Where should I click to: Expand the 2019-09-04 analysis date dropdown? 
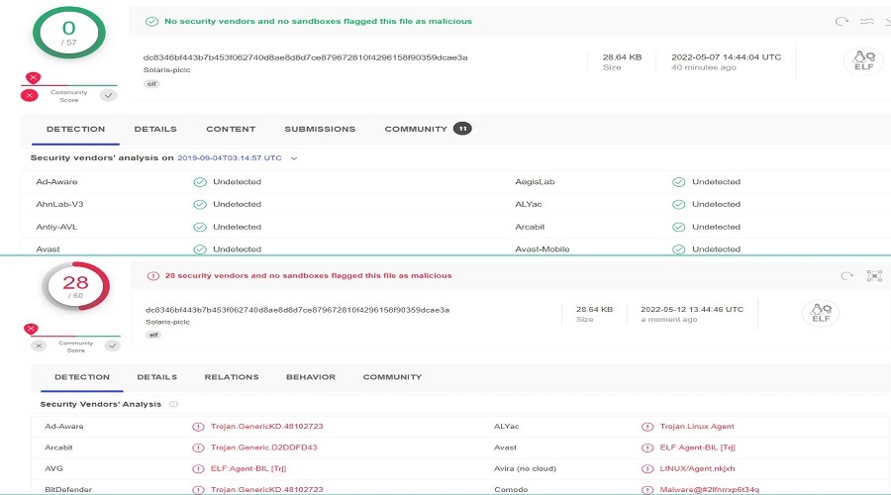tap(294, 158)
